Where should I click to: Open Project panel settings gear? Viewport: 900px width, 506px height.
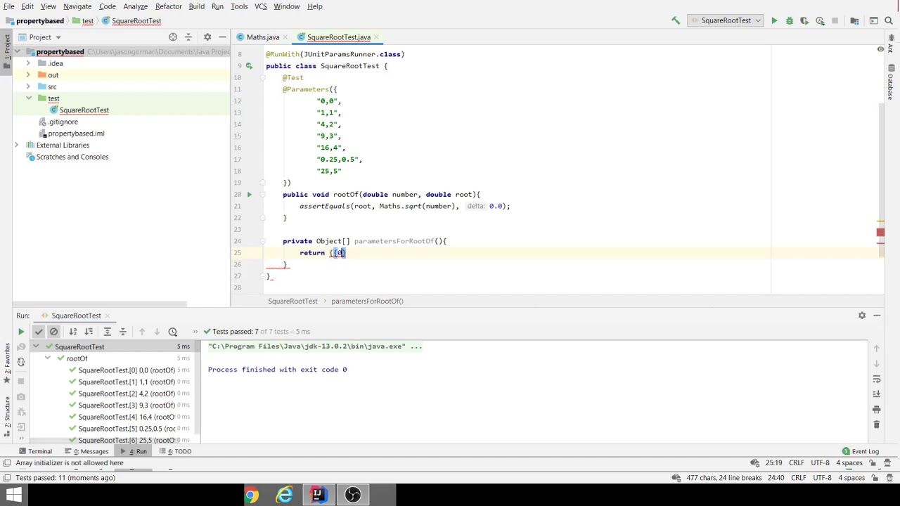[207, 37]
